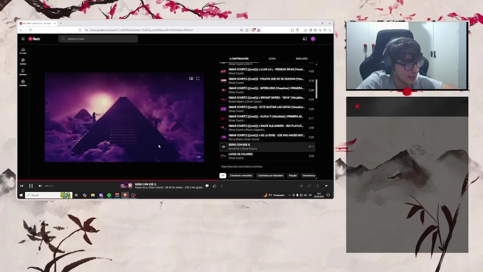Open the Brave Shields icon
The width and height of the screenshot is (483, 272).
tap(254, 30)
